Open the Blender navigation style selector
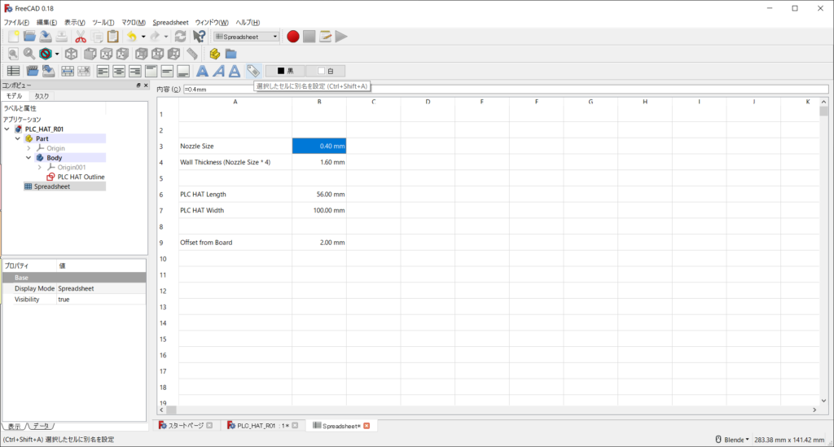Image resolution: width=834 pixels, height=447 pixels. [731, 440]
